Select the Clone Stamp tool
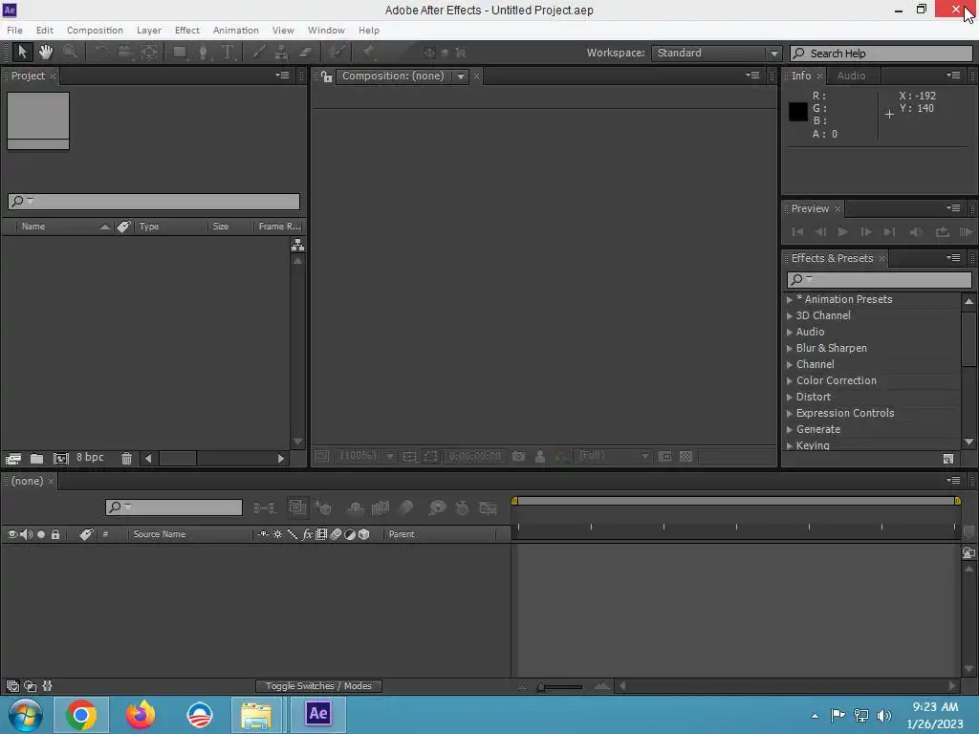 [282, 53]
